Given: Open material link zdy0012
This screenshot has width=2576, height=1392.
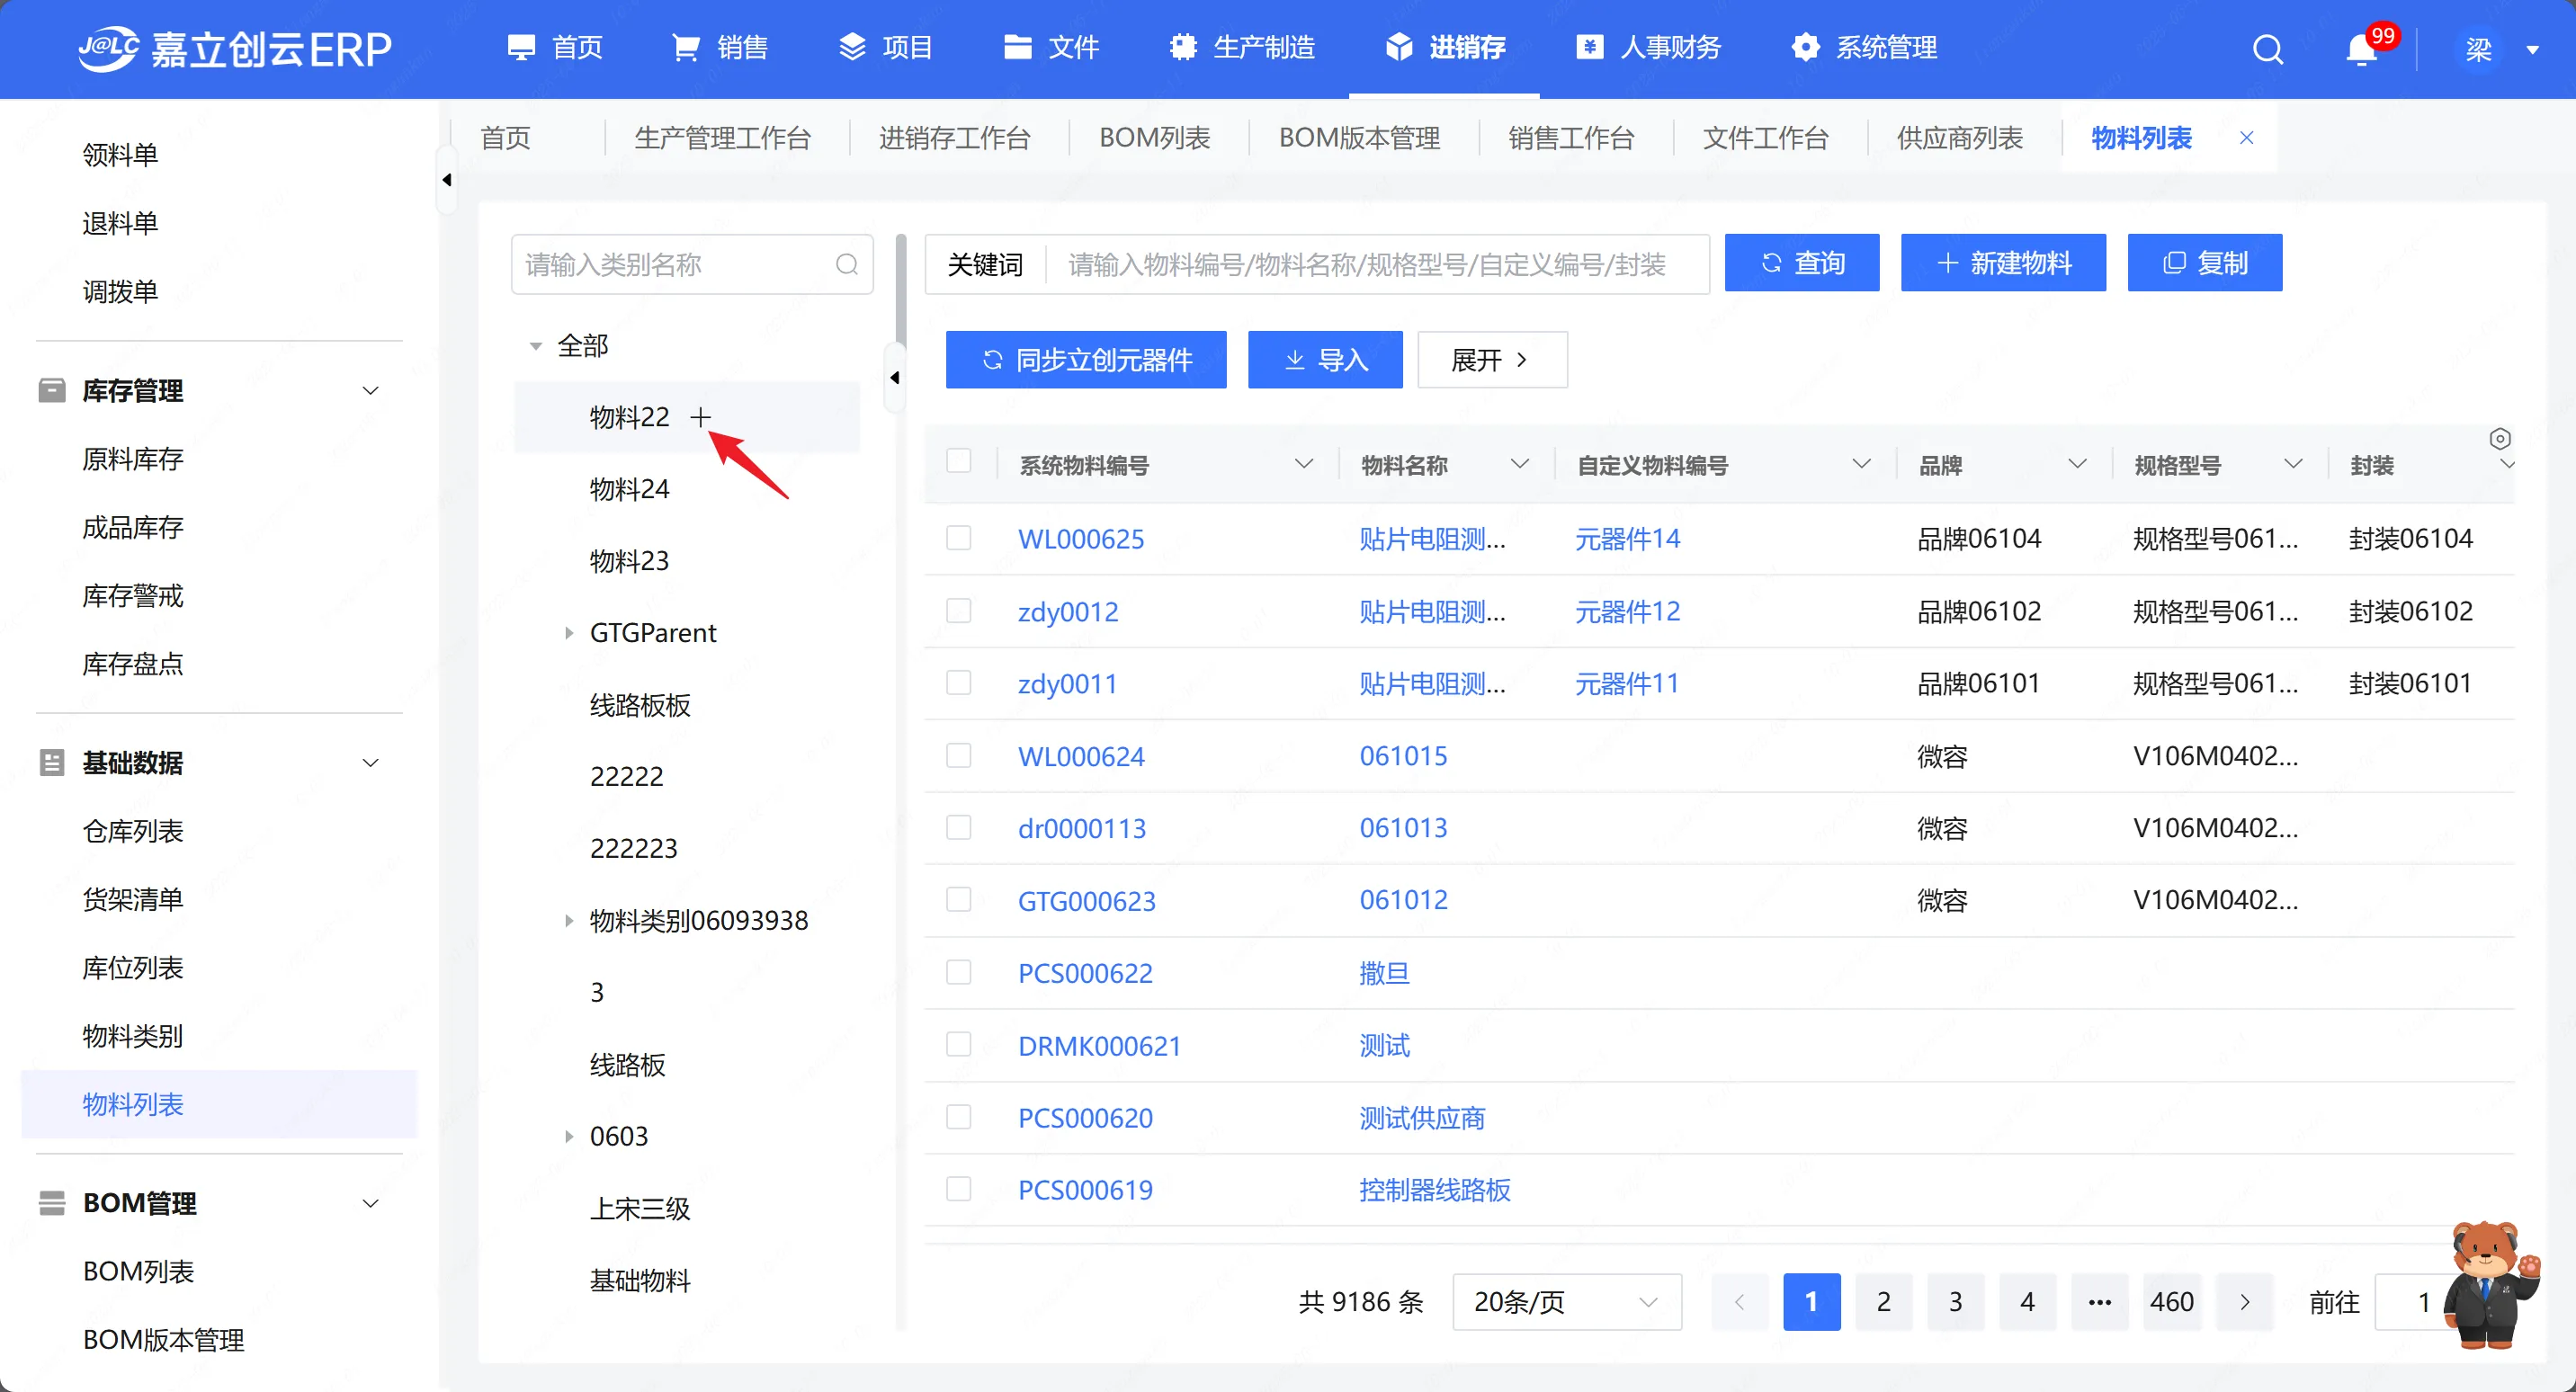Looking at the screenshot, I should click(x=1067, y=611).
